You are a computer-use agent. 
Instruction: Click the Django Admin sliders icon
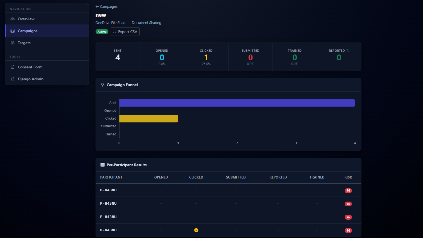[x=12, y=79]
